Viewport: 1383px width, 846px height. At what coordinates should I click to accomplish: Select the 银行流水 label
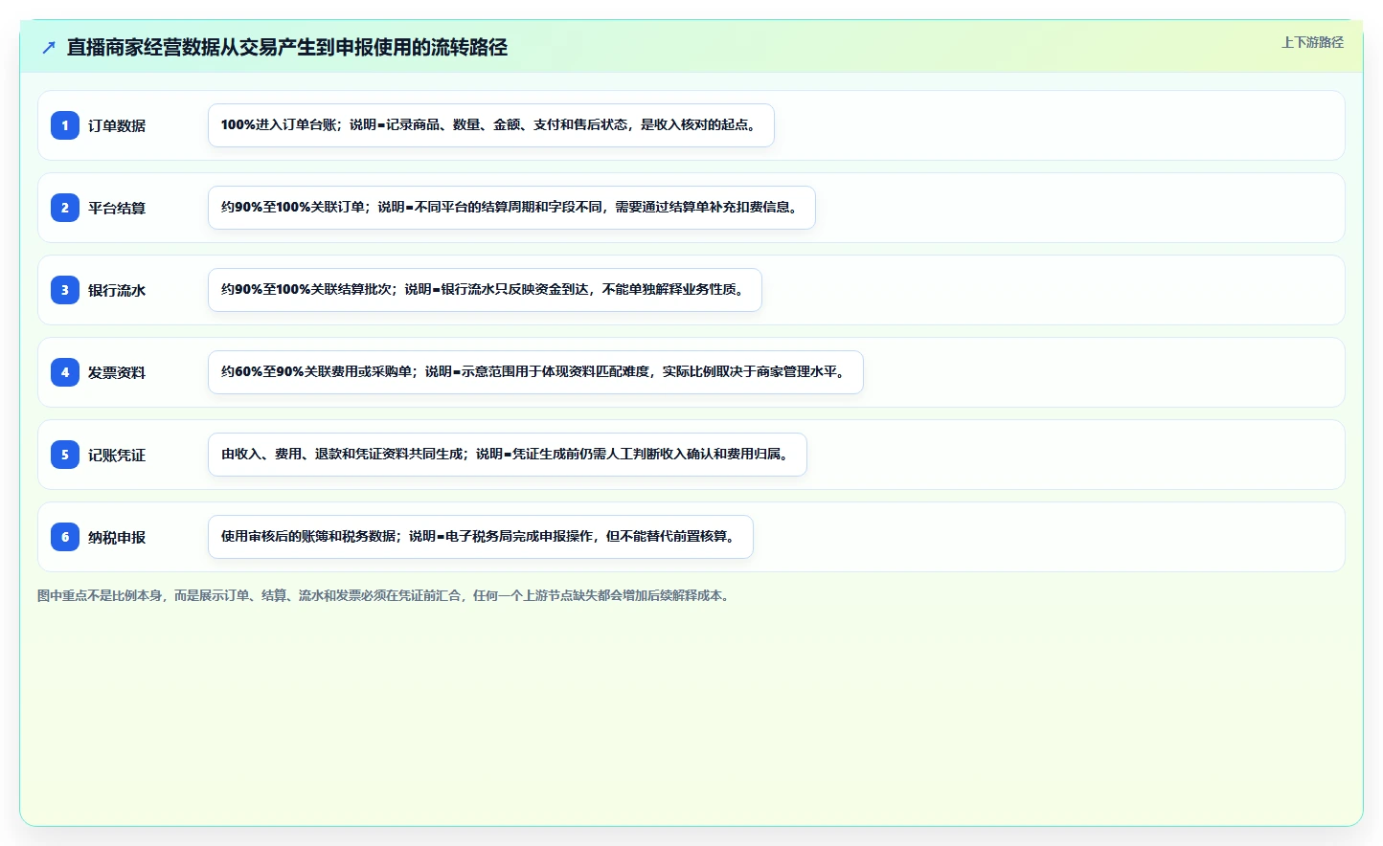coord(117,290)
